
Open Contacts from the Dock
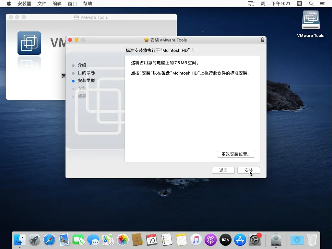137,240
